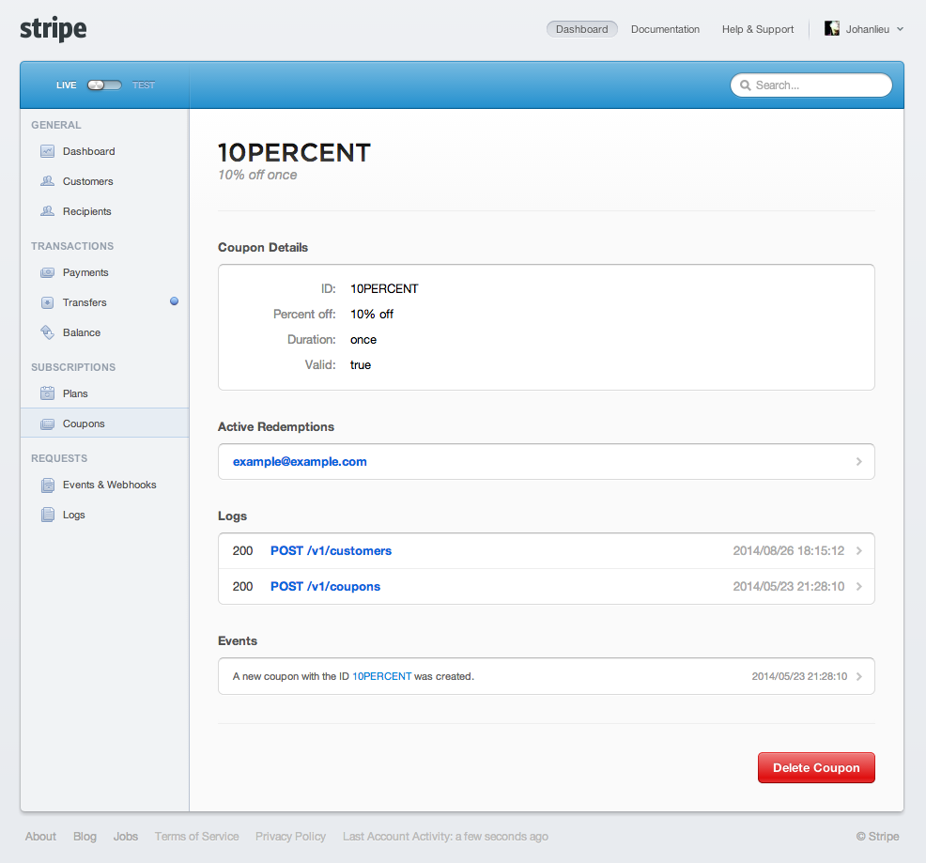Screen dimensions: 926x863
Task: Click the '10% off' percent value
Action: point(372,315)
